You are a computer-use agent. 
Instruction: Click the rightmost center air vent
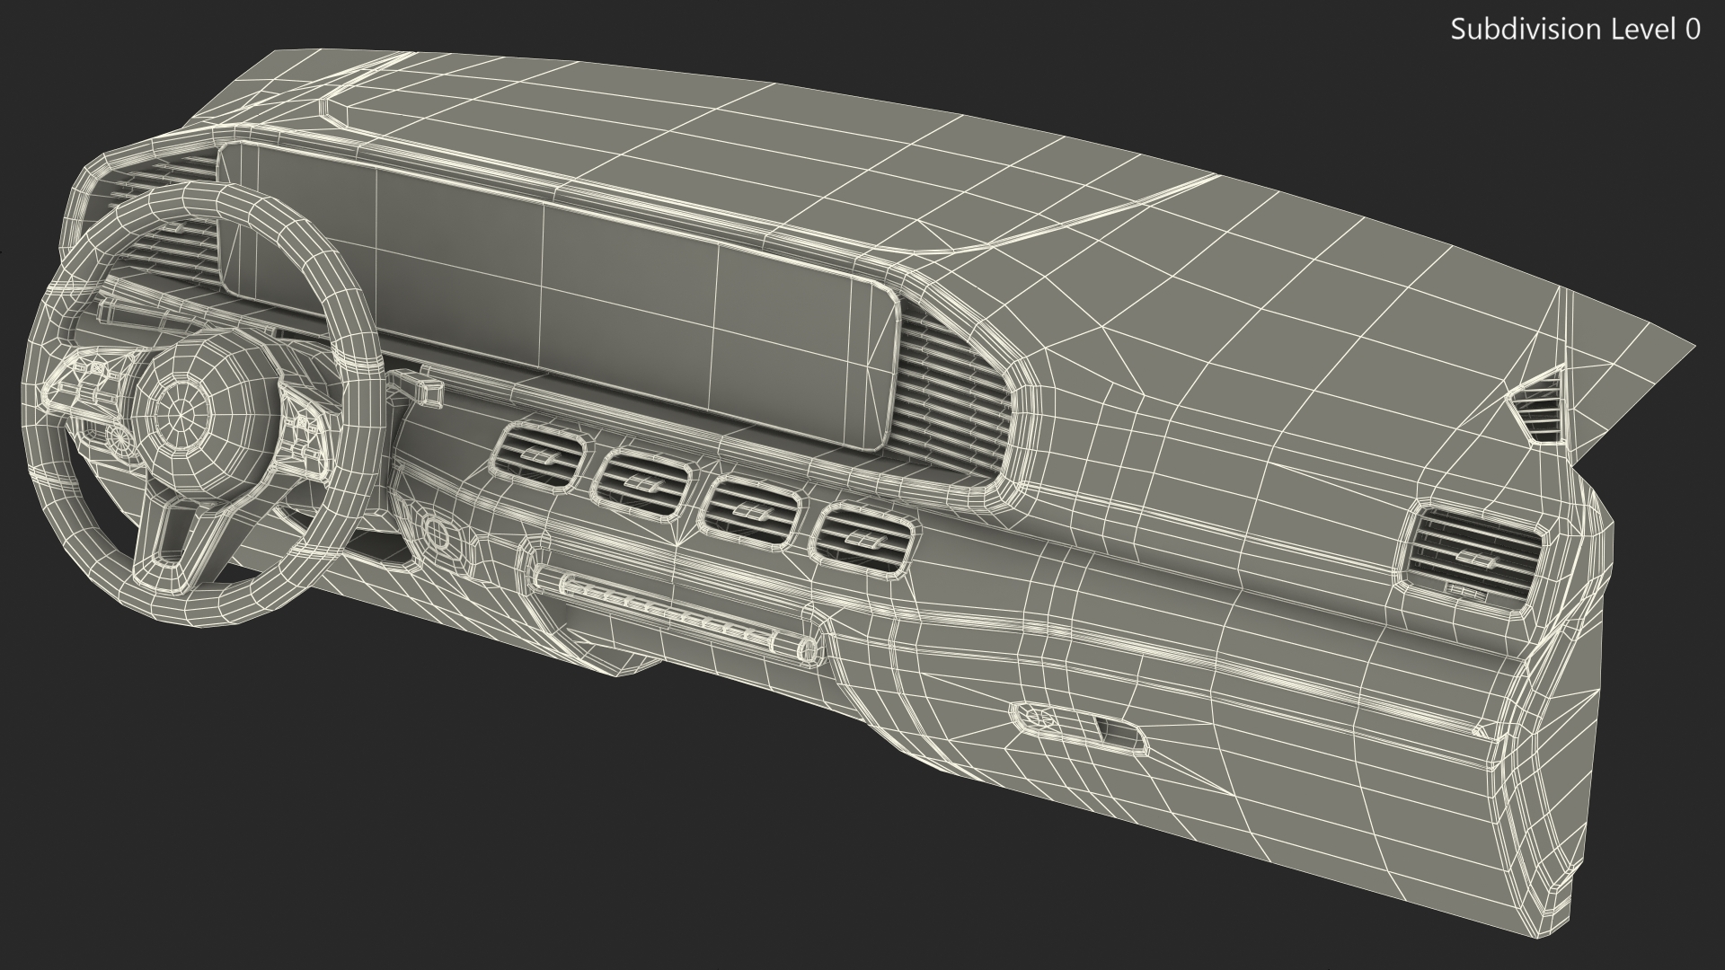tap(864, 539)
